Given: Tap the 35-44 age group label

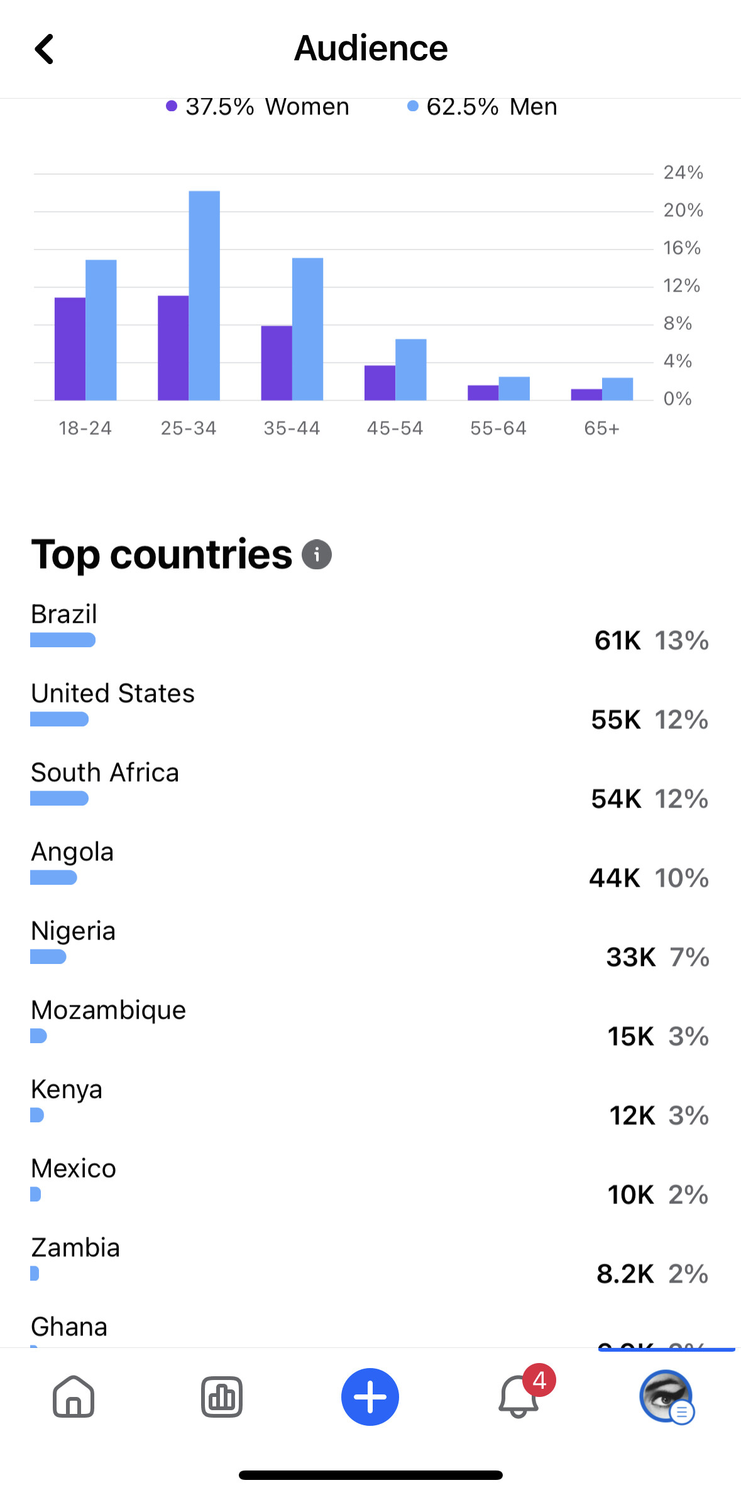Looking at the screenshot, I should pos(292,429).
